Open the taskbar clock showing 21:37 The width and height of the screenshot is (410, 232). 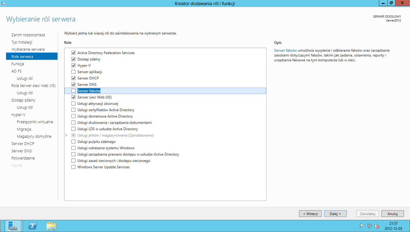coord(394,226)
